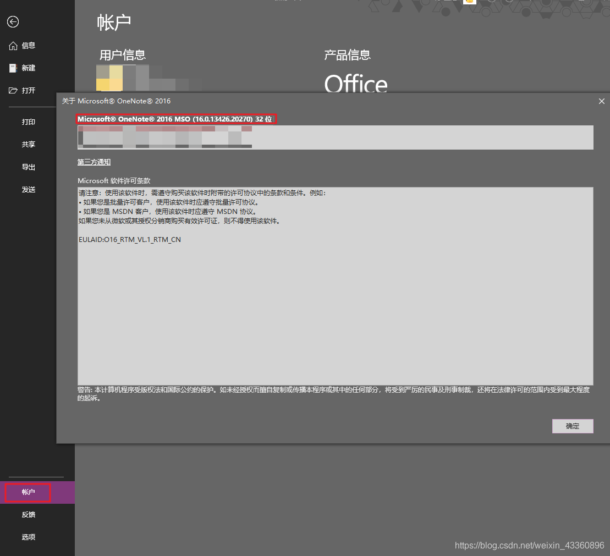Click the 新建 notebook icon
610x556 pixels.
[x=13, y=68]
